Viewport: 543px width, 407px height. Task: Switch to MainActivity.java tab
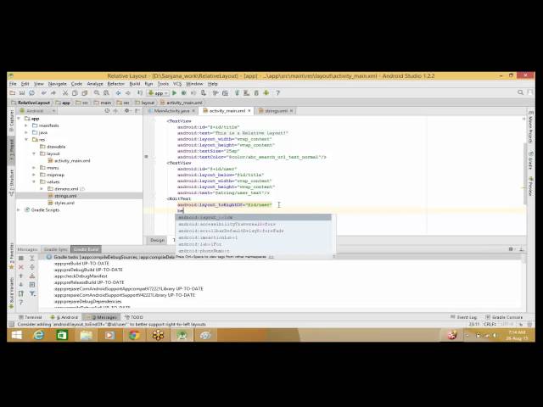point(171,111)
